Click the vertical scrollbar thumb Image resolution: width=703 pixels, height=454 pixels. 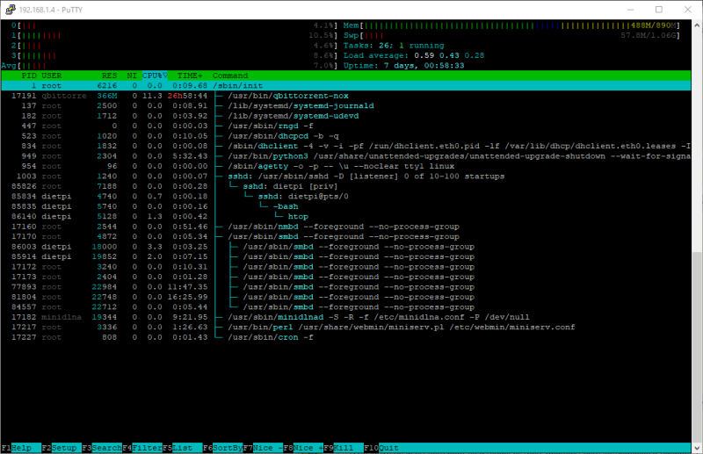tap(697, 347)
